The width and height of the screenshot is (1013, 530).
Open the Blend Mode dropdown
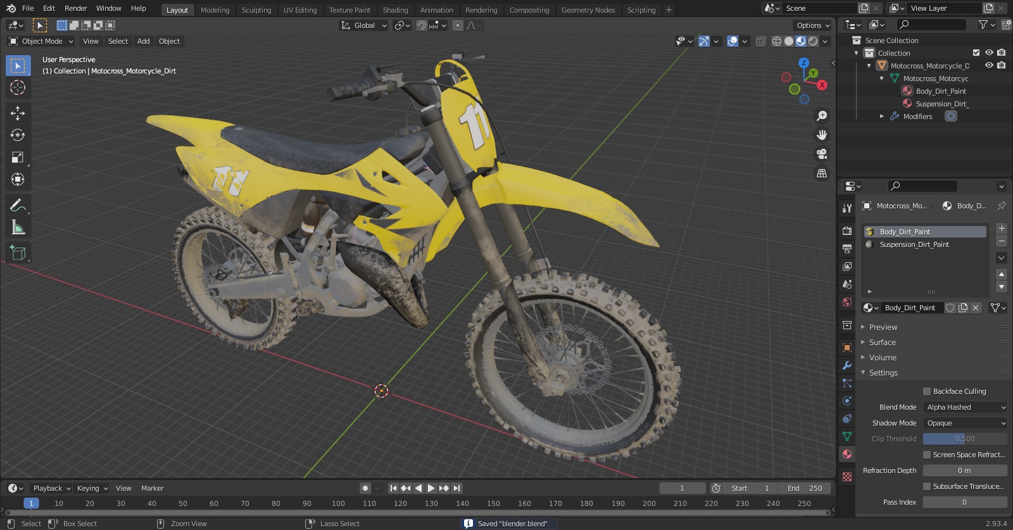coord(966,407)
